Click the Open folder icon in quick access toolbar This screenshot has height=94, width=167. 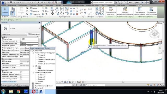click(x=8, y=2)
